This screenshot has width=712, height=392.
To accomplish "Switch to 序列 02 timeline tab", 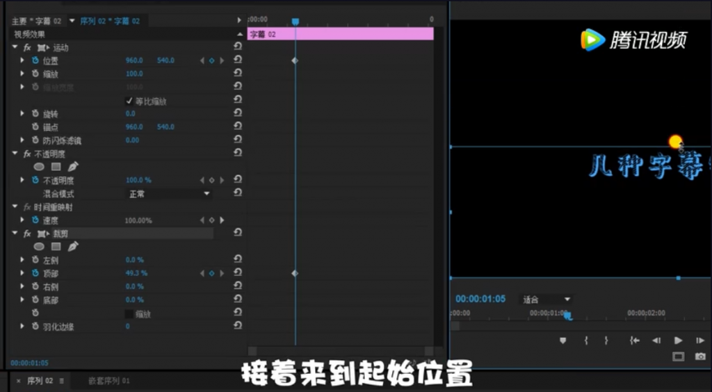I will 40,381.
